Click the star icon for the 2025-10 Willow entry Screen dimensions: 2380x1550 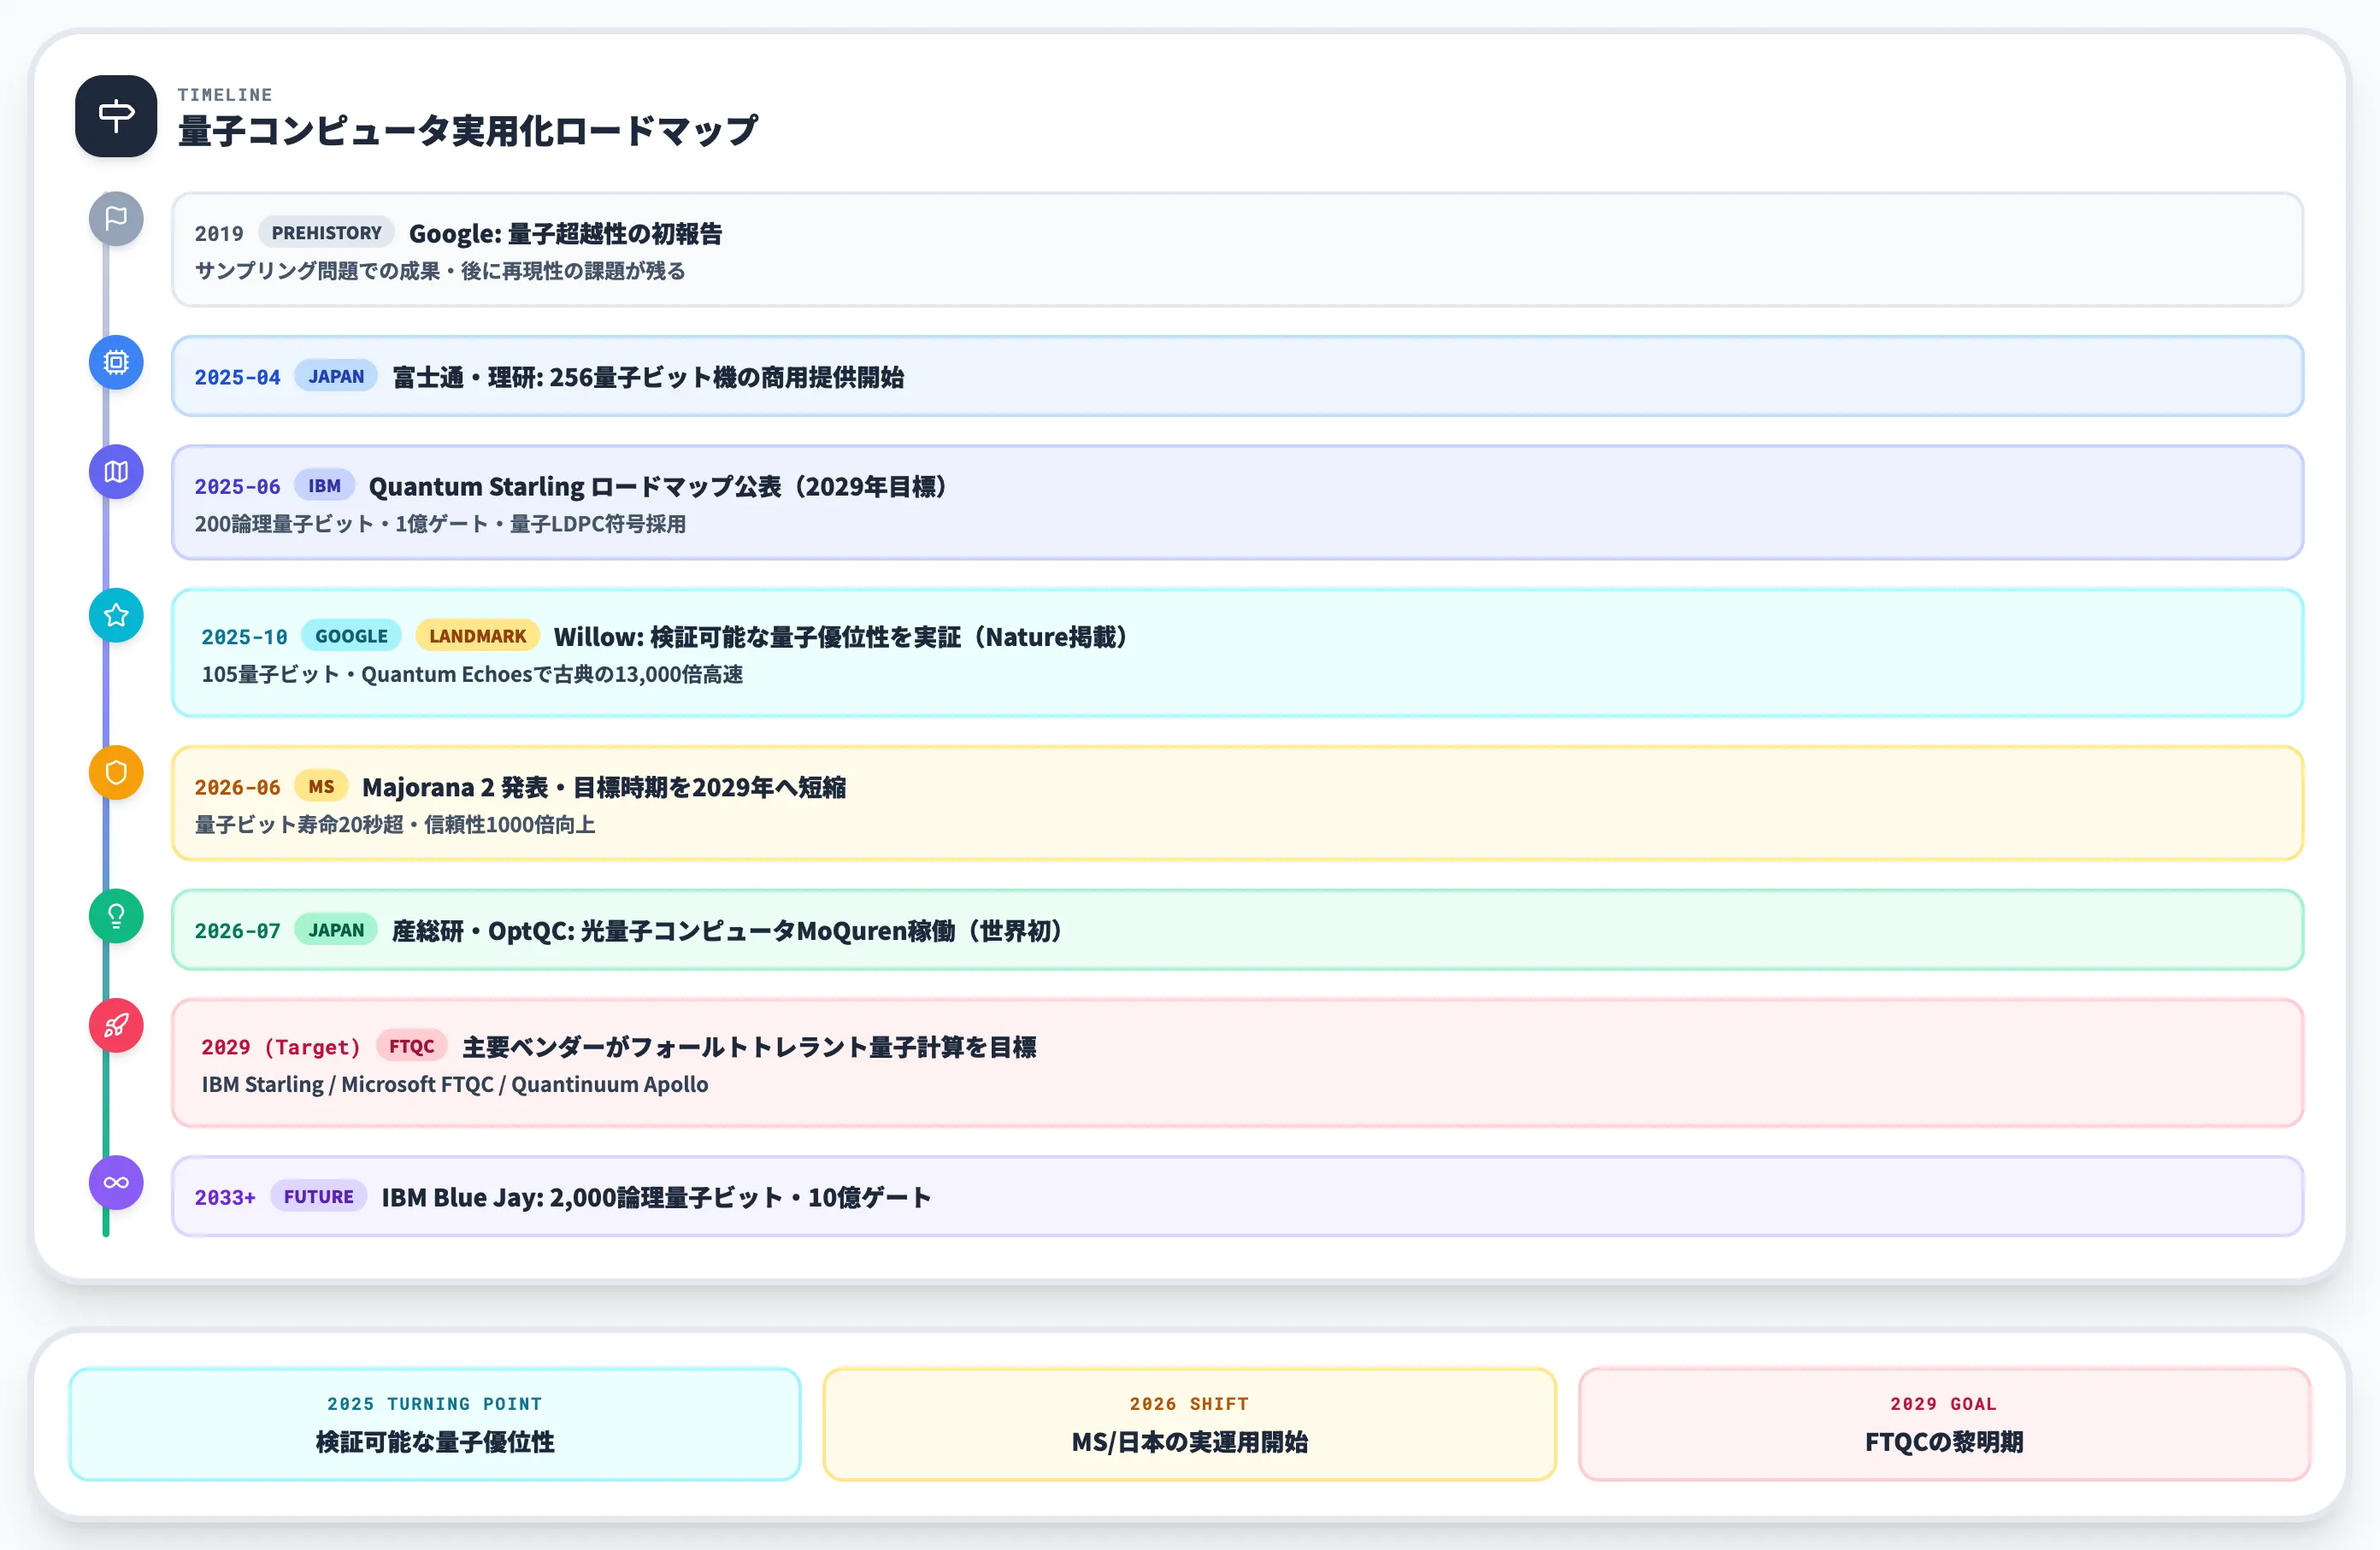116,615
